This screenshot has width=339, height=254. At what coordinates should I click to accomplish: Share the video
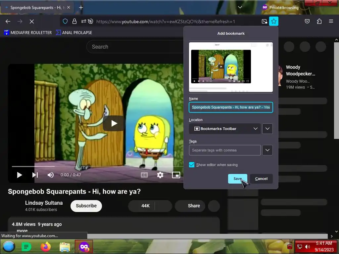coord(190,206)
